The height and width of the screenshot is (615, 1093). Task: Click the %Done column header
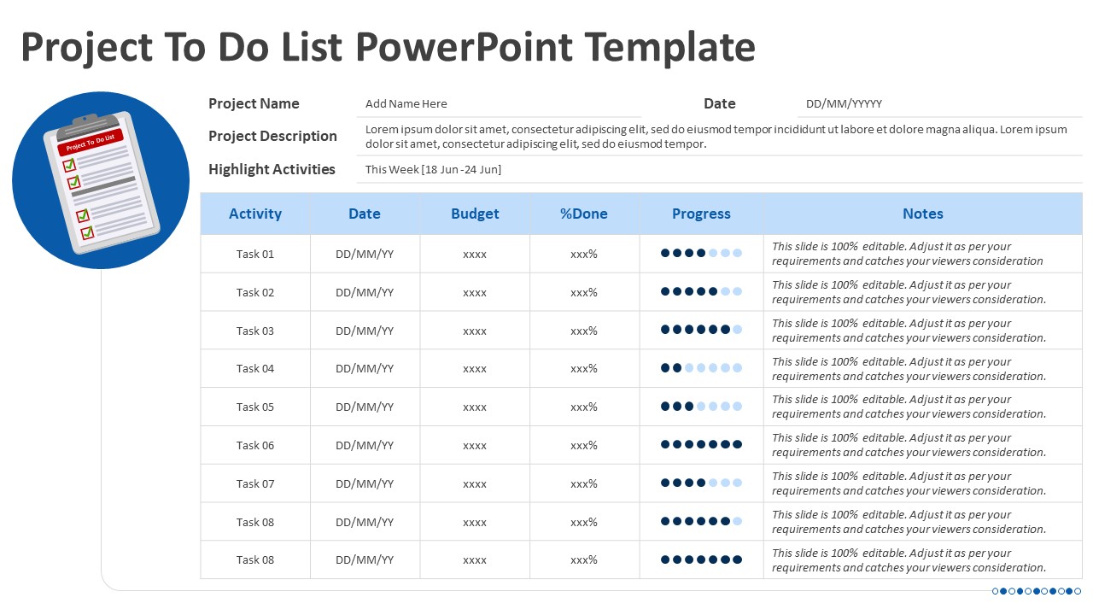click(x=584, y=214)
